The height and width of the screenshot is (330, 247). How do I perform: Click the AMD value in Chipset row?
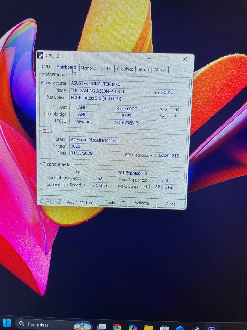[x=82, y=107]
